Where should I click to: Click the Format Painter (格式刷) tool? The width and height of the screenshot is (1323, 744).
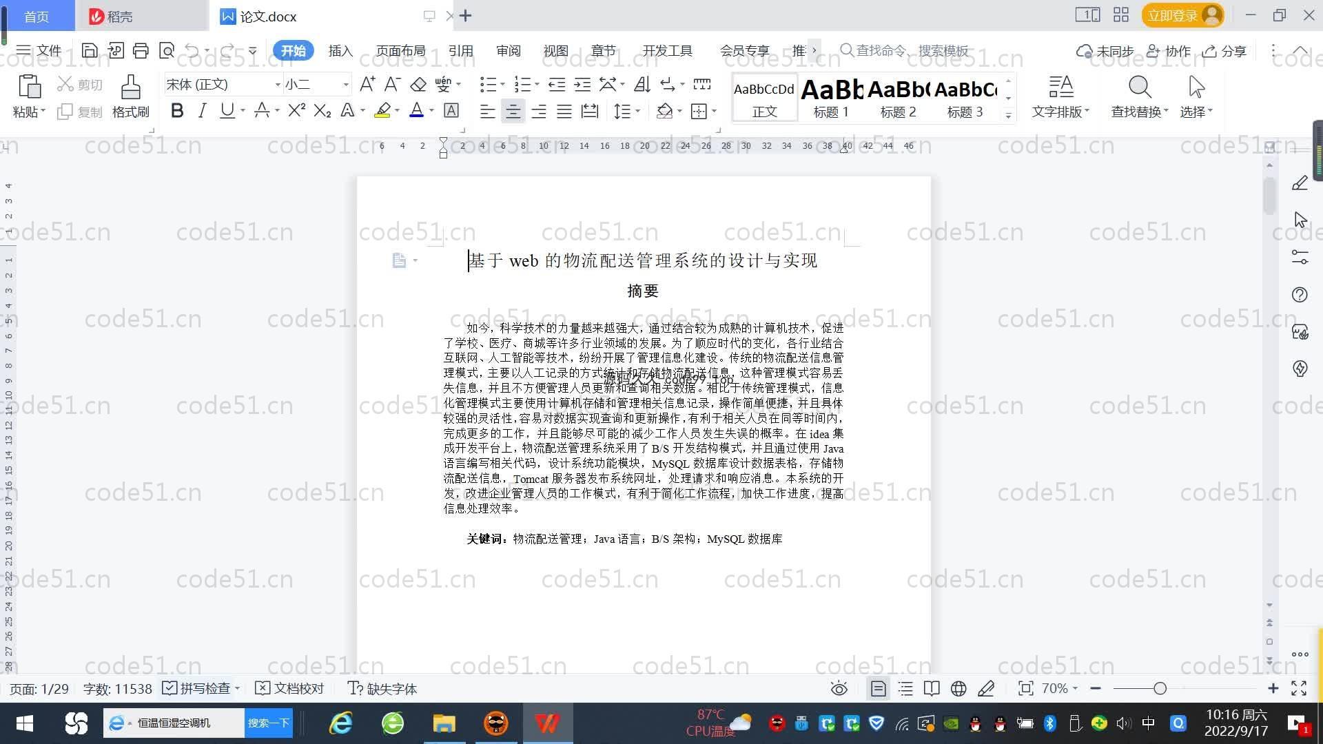[x=130, y=96]
